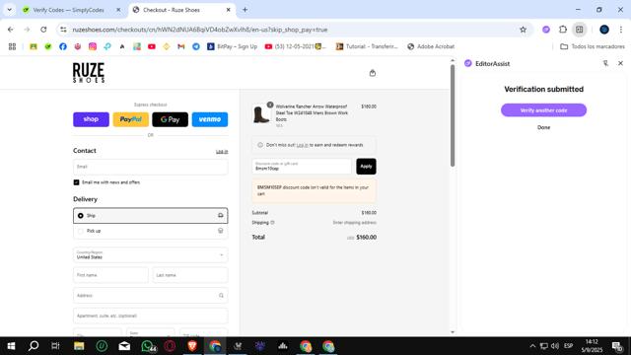631x355 pixels.
Task: Open BitPay - Sign Up bookmark
Action: tap(233, 46)
